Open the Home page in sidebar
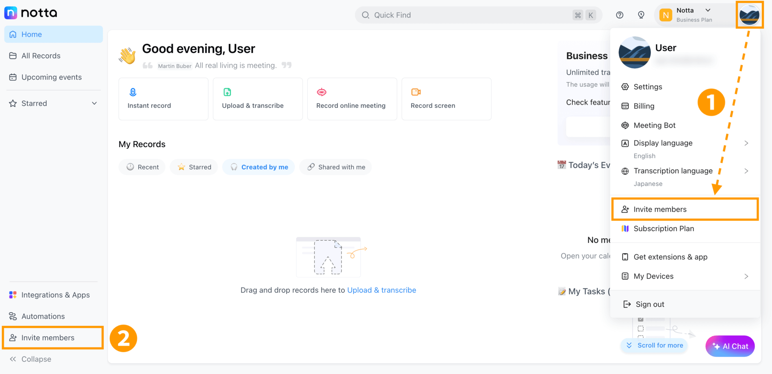772x374 pixels. pyautogui.click(x=53, y=34)
